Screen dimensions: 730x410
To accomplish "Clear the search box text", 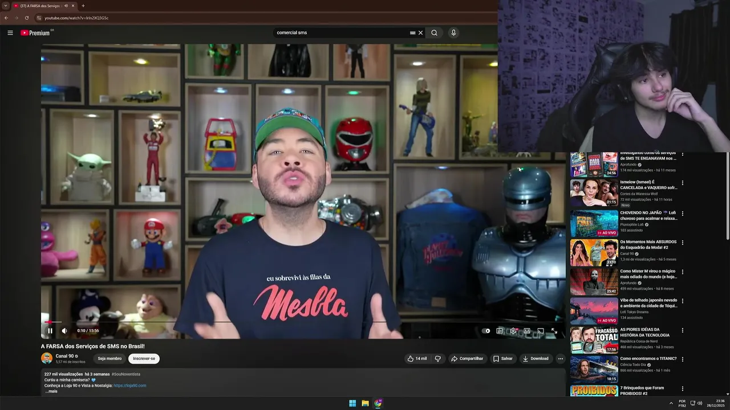I will point(421,32).
